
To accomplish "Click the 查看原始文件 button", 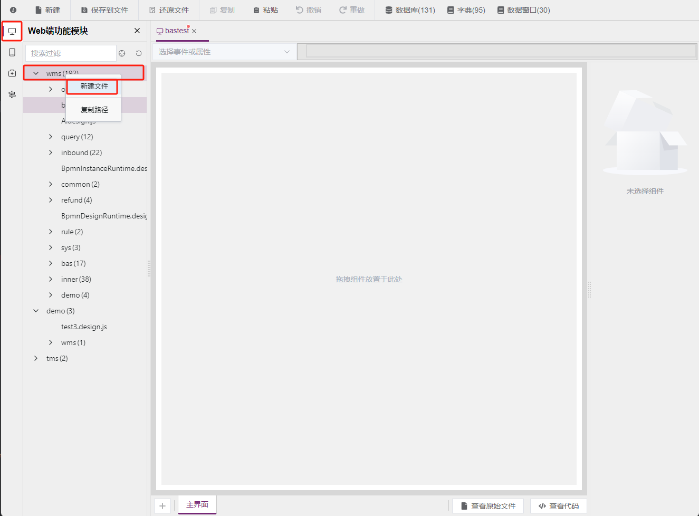I will 488,506.
